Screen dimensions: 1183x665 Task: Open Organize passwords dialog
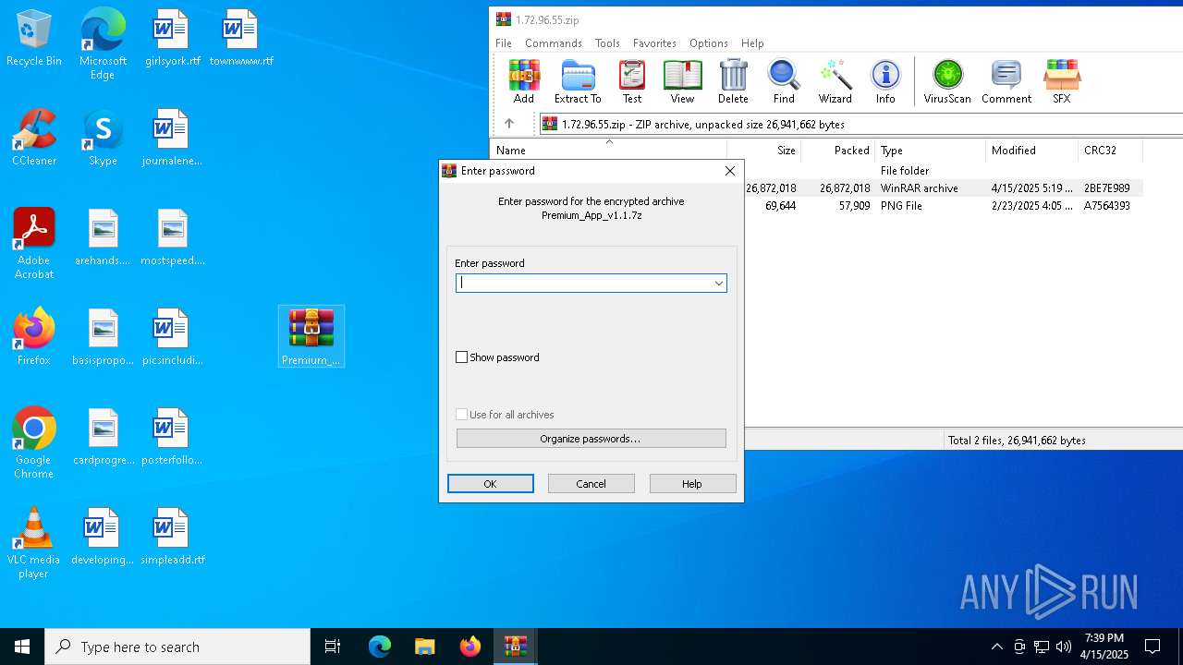(591, 439)
